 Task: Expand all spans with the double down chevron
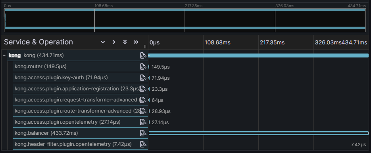[x=125, y=42]
